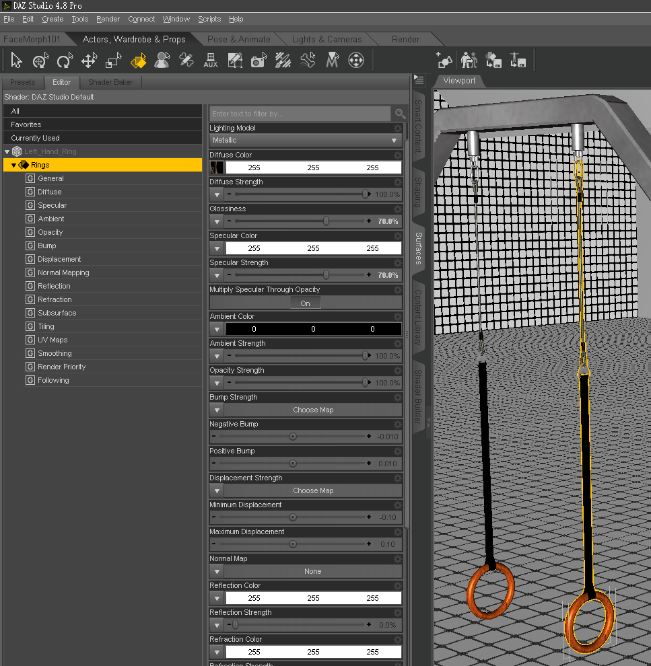This screenshot has width=651, height=666.
Task: Click the AUX viewport tool icon
Action: point(210,61)
